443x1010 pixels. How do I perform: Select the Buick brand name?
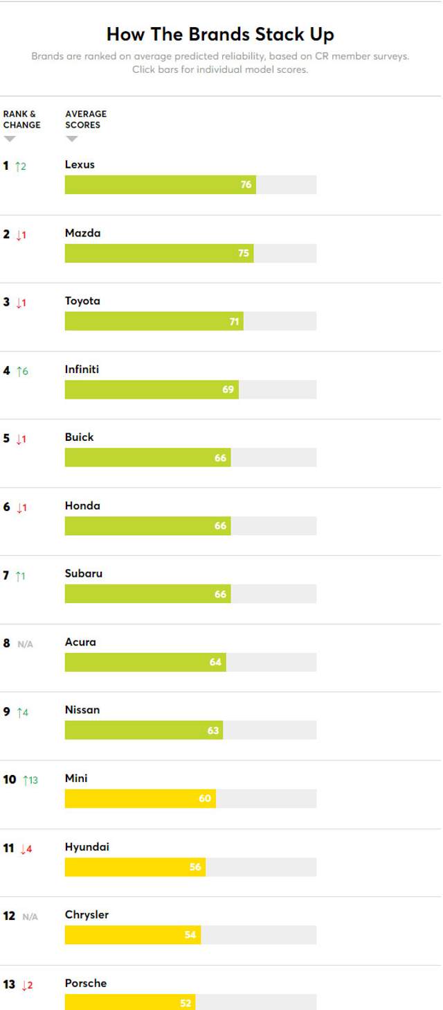[79, 437]
